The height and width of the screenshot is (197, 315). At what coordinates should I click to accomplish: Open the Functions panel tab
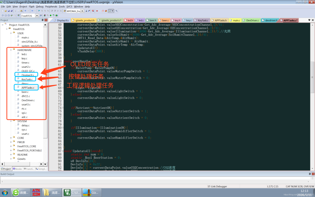click(x=30, y=168)
